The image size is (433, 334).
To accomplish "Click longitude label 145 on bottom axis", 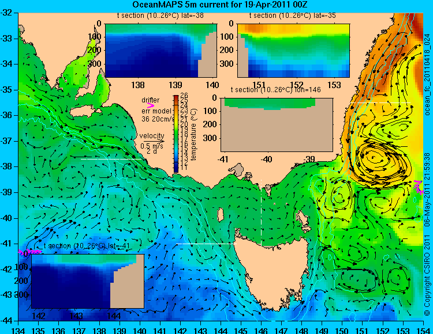I will click(241, 331).
